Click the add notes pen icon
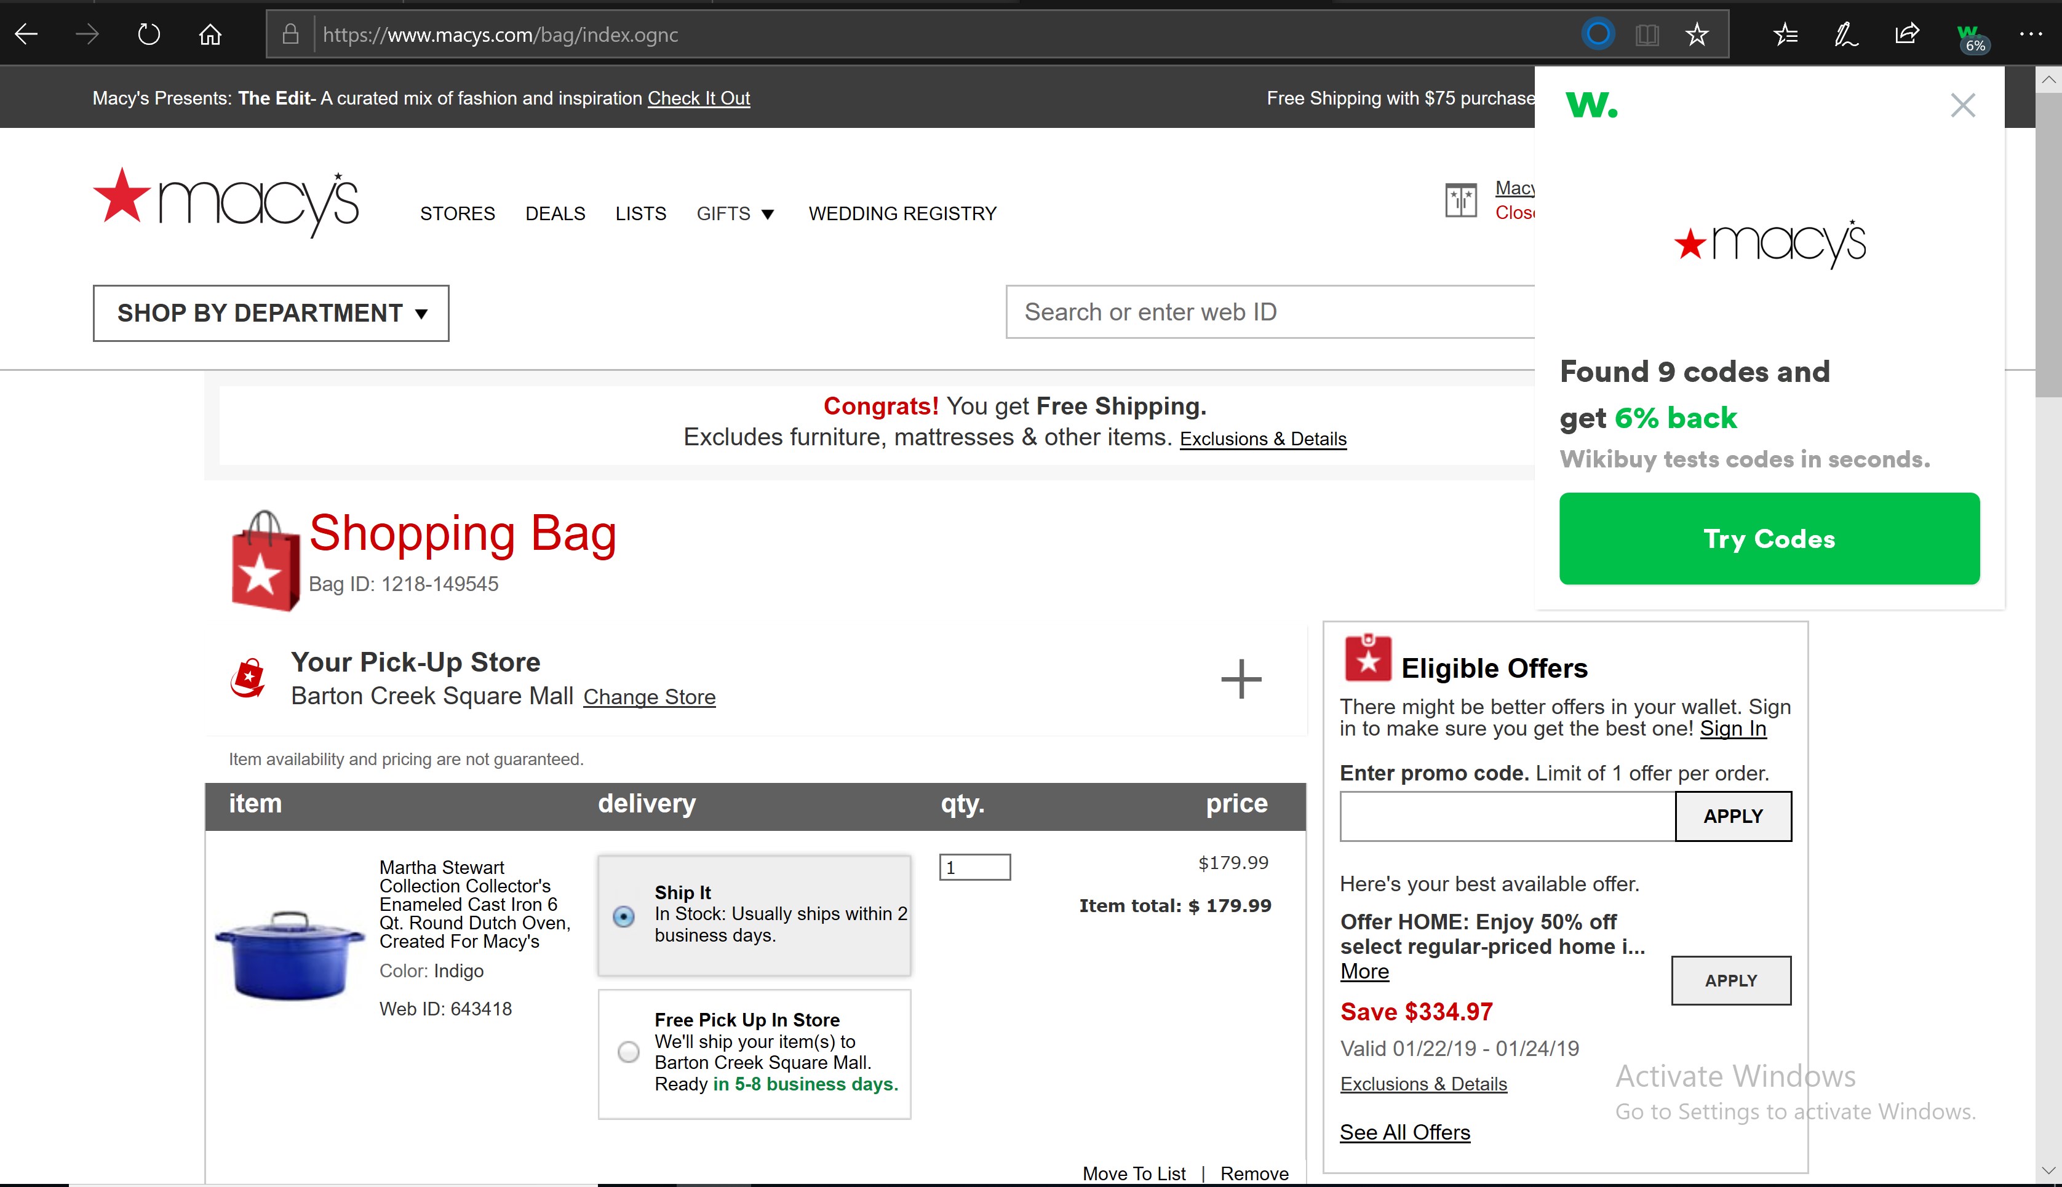2062x1187 pixels. (1846, 34)
